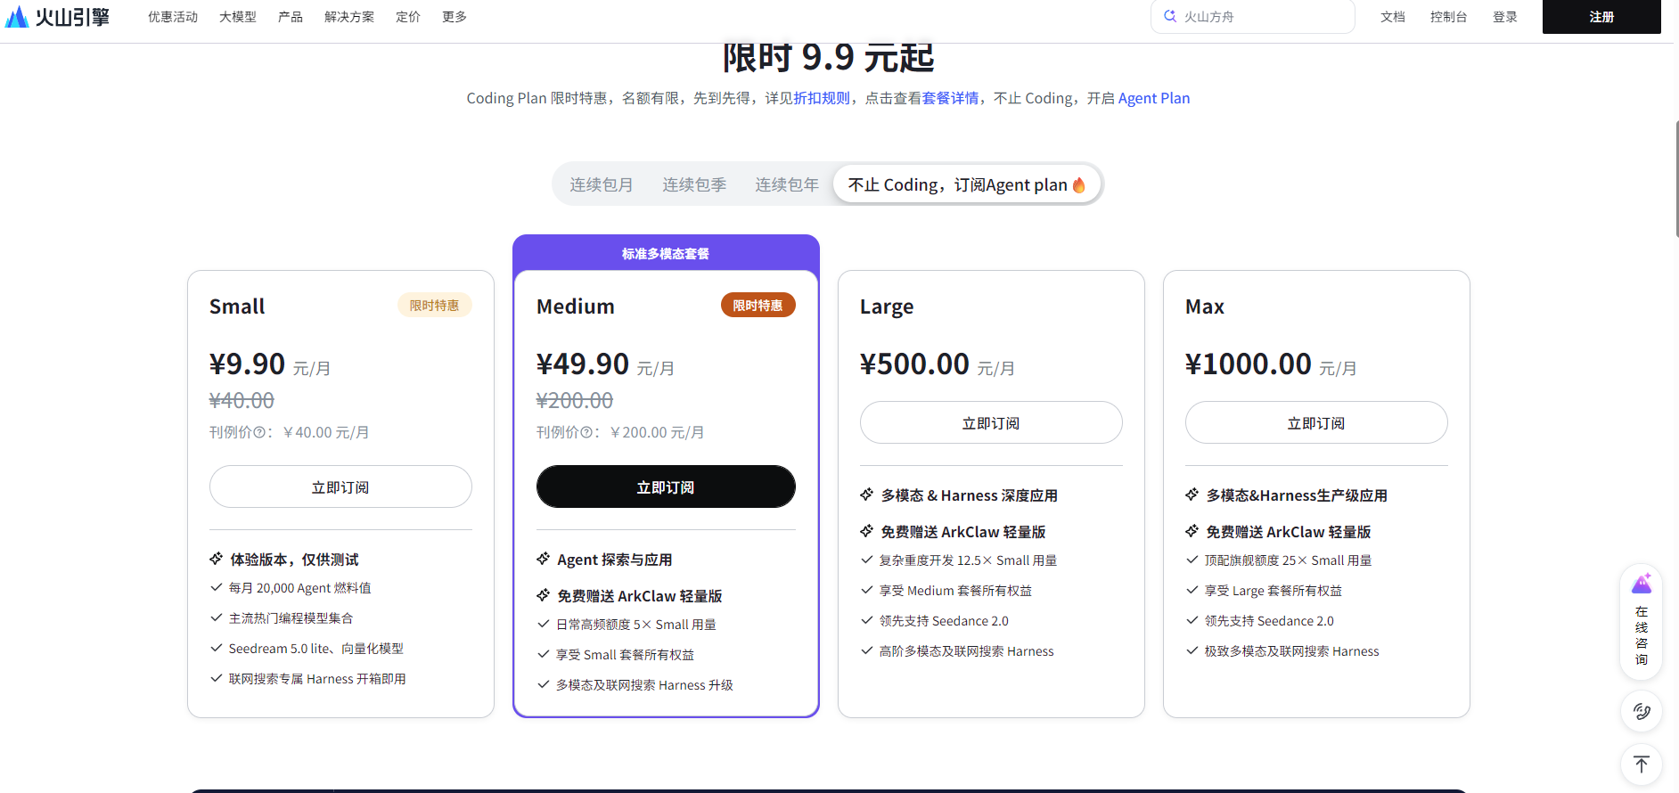Open the 定价 menu item
This screenshot has width=1679, height=793.
tap(408, 17)
